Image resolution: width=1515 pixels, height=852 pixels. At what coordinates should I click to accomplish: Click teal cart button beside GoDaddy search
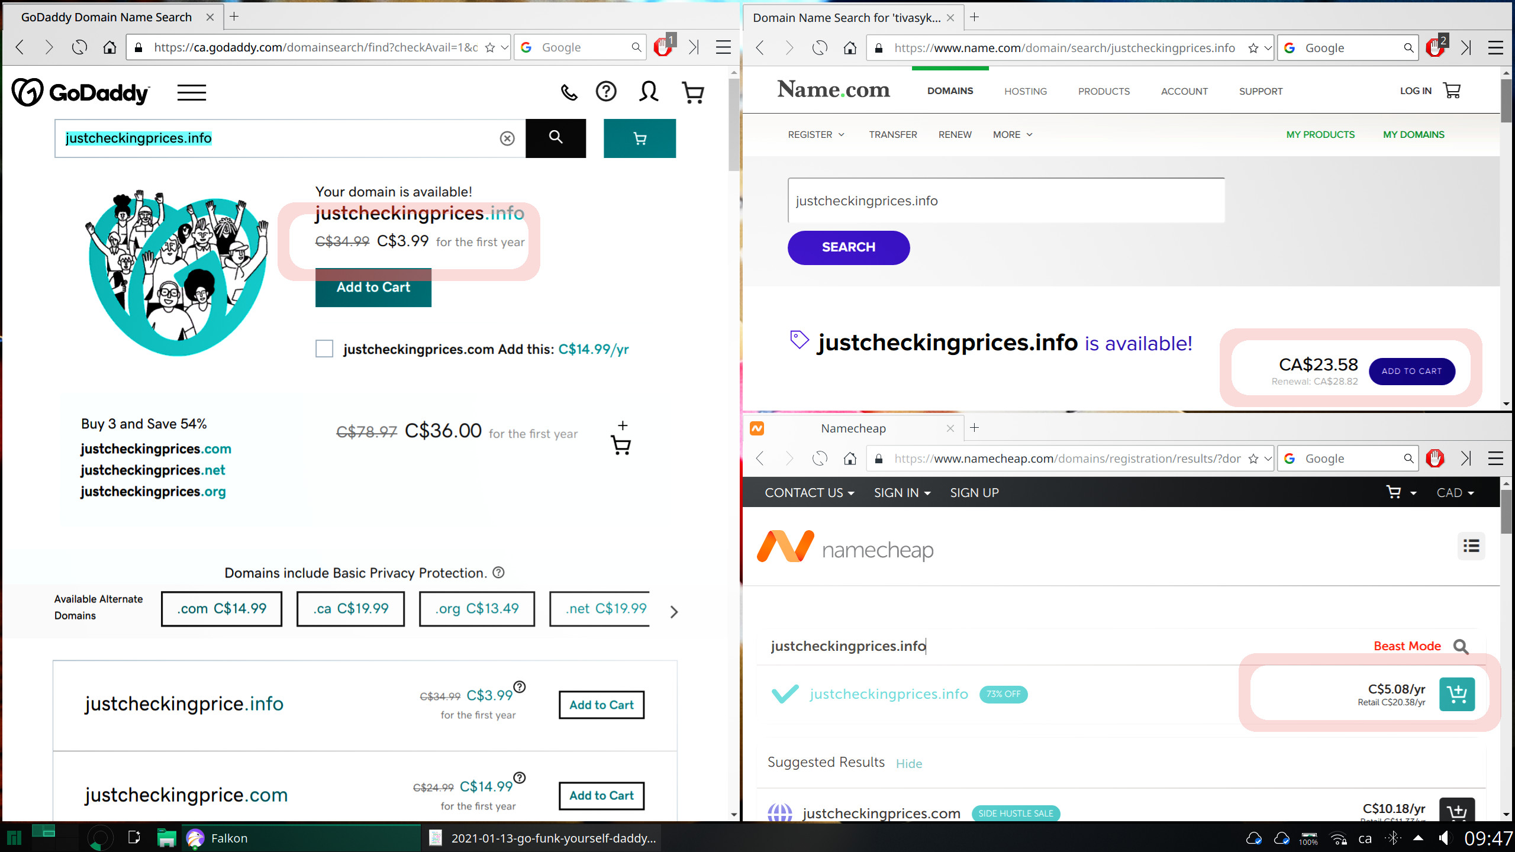(x=640, y=138)
